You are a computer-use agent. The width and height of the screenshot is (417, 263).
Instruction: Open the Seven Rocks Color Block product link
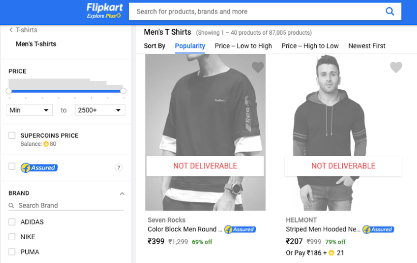[185, 229]
